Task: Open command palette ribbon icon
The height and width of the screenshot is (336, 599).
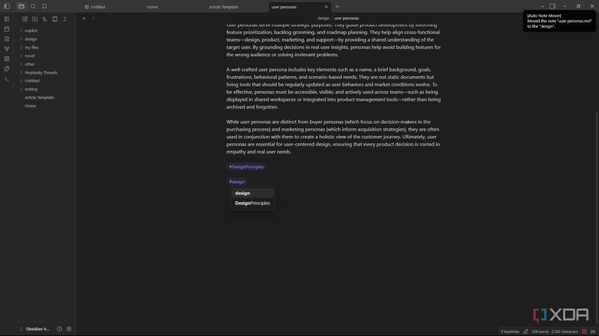Action: tap(7, 79)
